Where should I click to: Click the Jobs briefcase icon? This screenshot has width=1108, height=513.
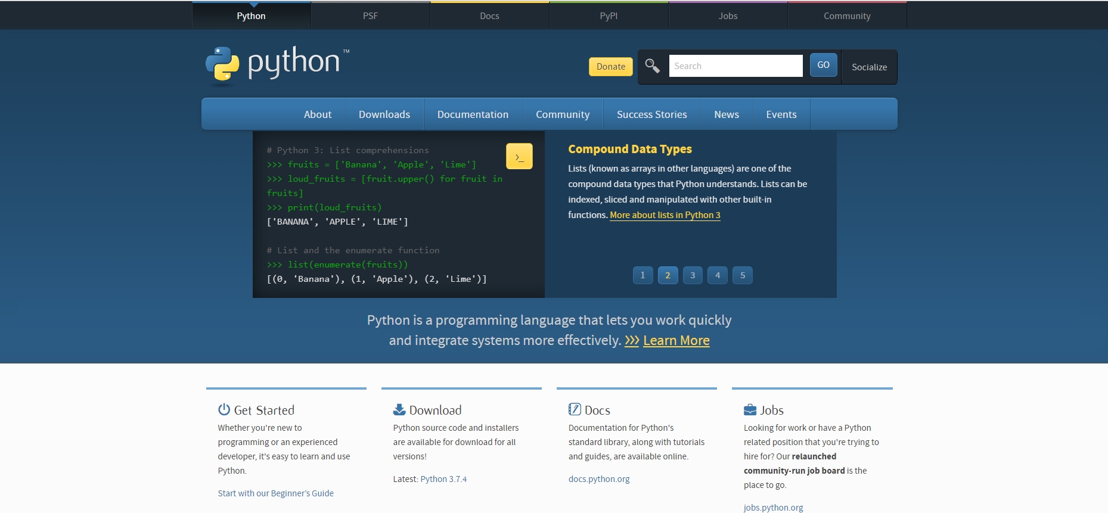[x=750, y=409]
